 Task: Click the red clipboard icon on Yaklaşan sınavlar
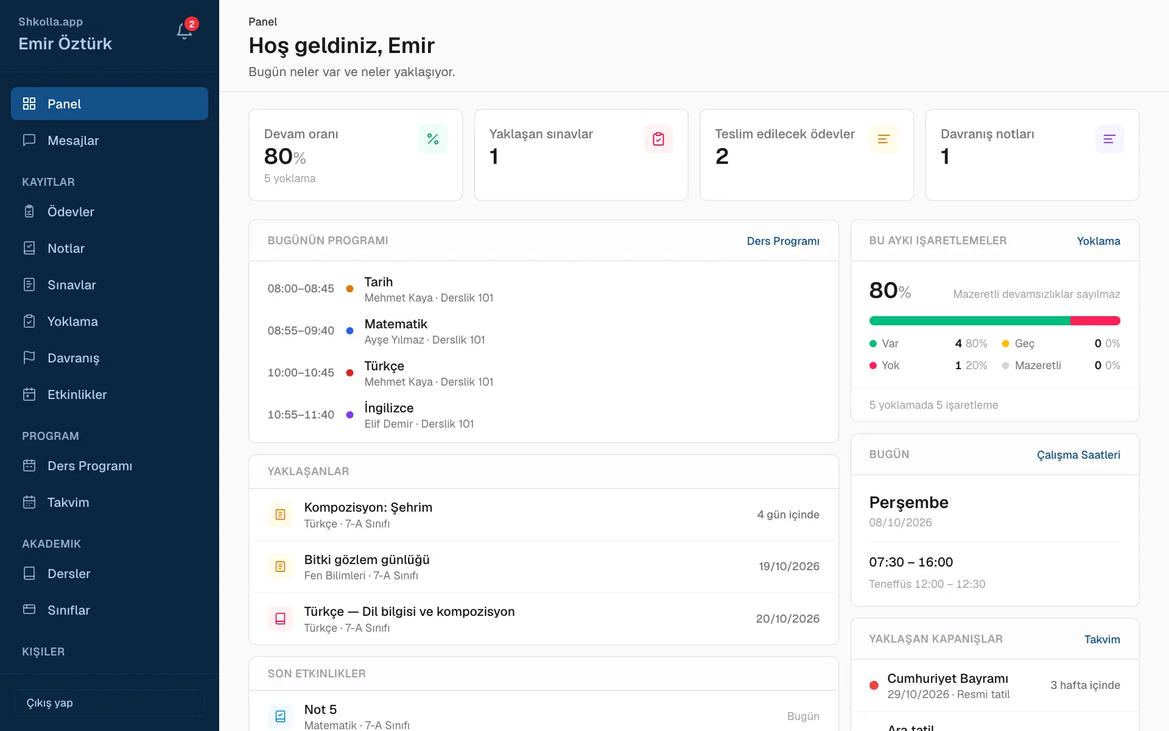point(658,139)
